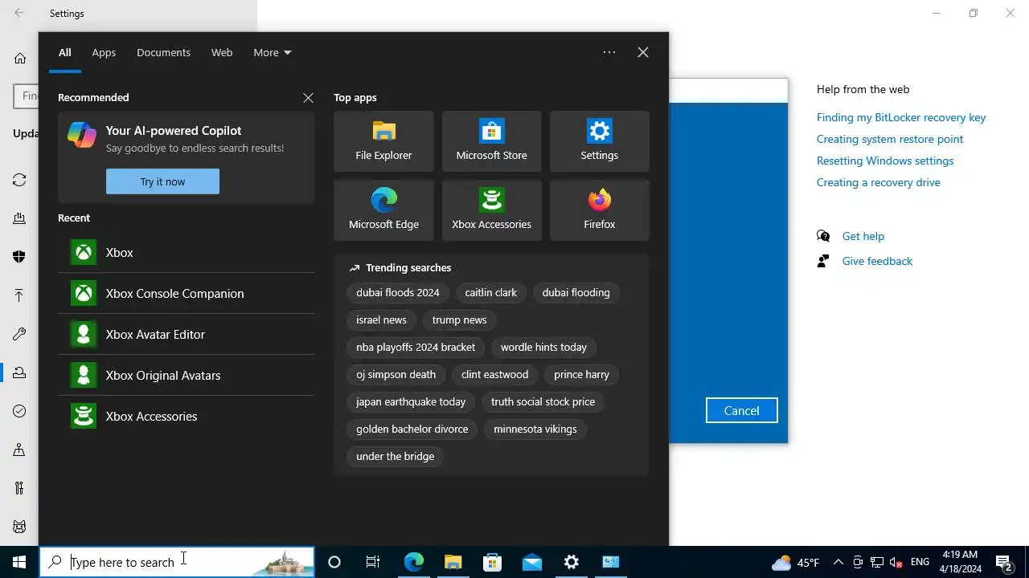Search trending prince harry
The height and width of the screenshot is (578, 1029).
(581, 374)
